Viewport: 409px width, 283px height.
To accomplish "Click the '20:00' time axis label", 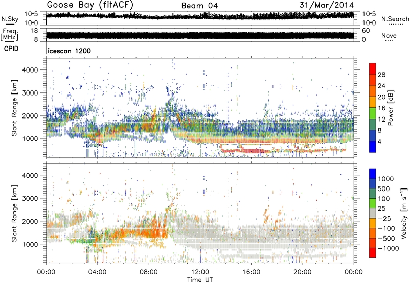I will 303,272.
